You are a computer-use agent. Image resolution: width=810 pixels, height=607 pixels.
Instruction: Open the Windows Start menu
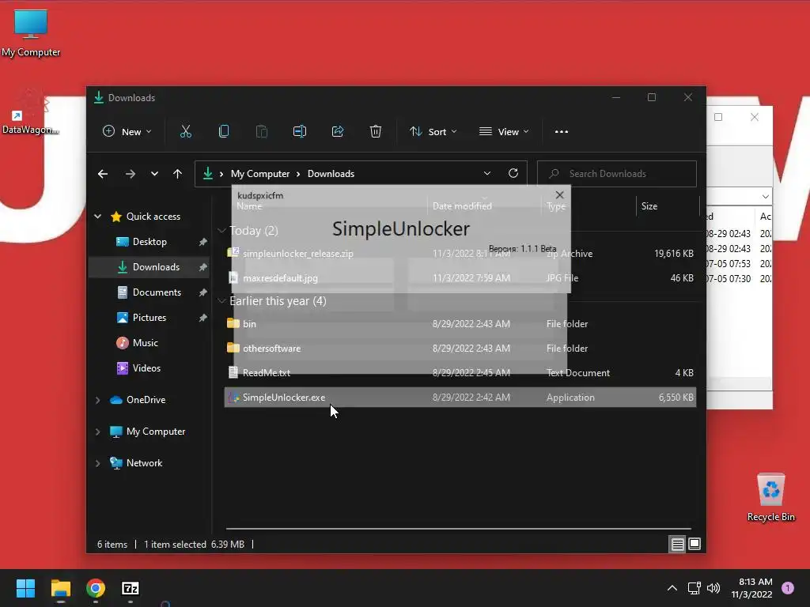[x=25, y=588]
